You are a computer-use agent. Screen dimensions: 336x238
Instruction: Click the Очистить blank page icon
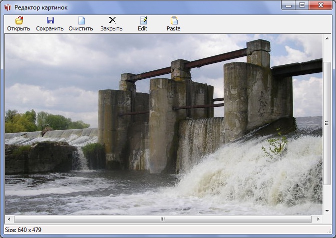coord(81,20)
